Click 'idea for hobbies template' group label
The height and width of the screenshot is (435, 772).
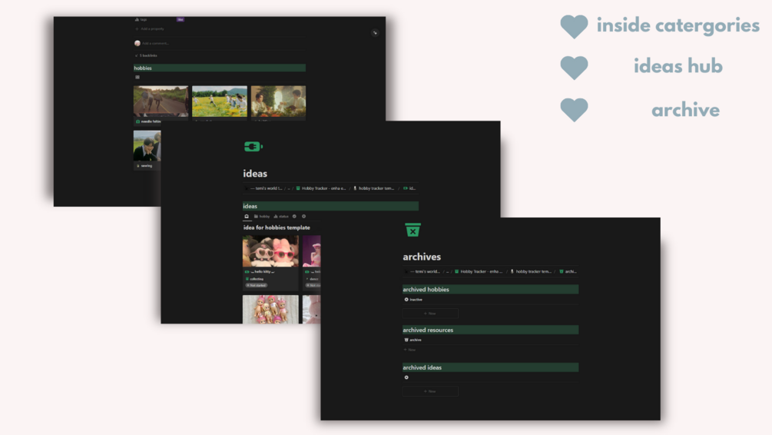(277, 227)
